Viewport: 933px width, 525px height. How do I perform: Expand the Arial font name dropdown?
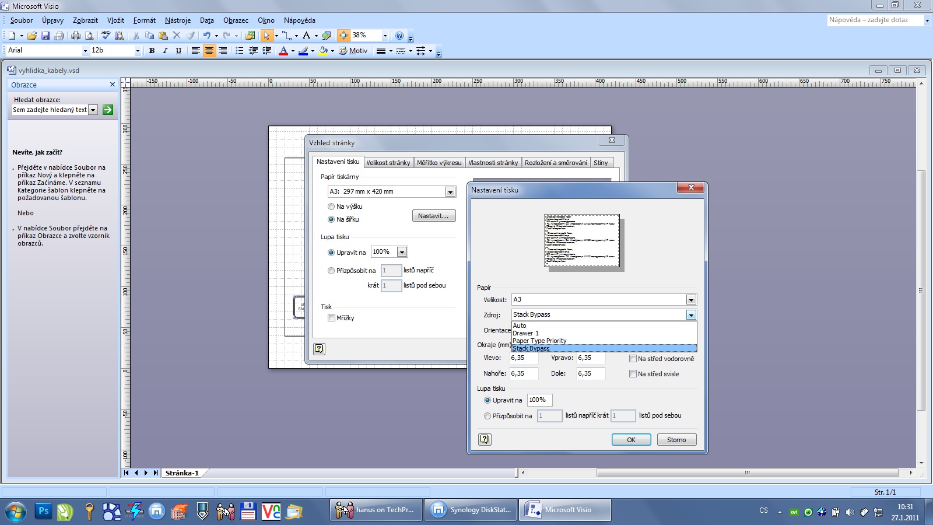[x=85, y=51]
